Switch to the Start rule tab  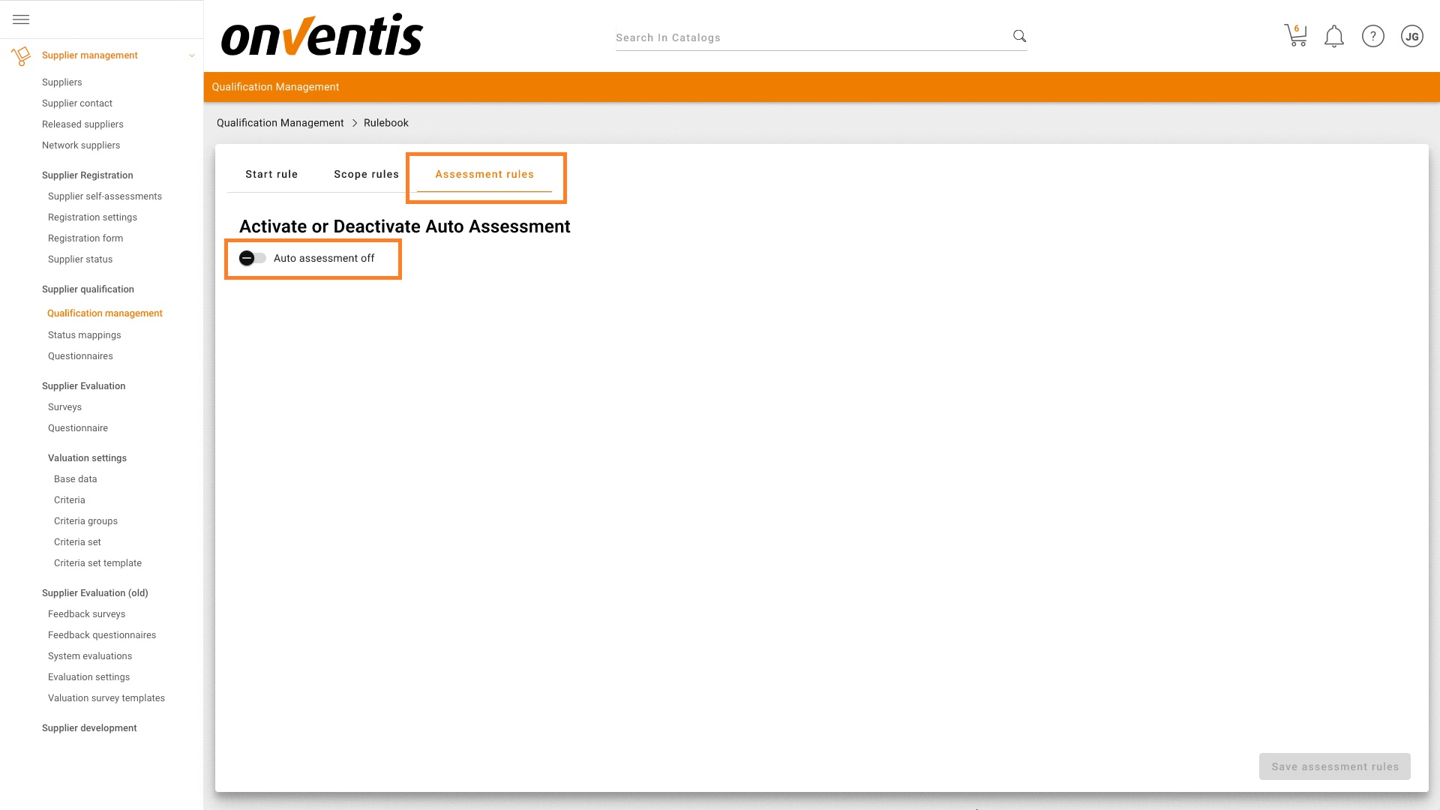[x=271, y=174]
